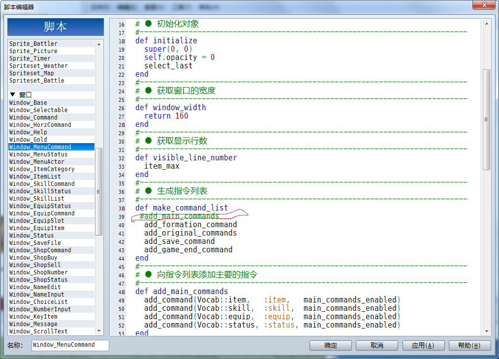This screenshot has width=499, height=359.
Task: Select the Window_ItemCategory script
Action: pos(51,169)
